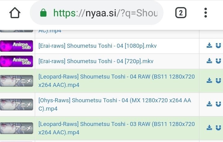Open Erai-raws Shoumetsu Toshi 04 1080p link
This screenshot has width=223, height=142.
98,46
